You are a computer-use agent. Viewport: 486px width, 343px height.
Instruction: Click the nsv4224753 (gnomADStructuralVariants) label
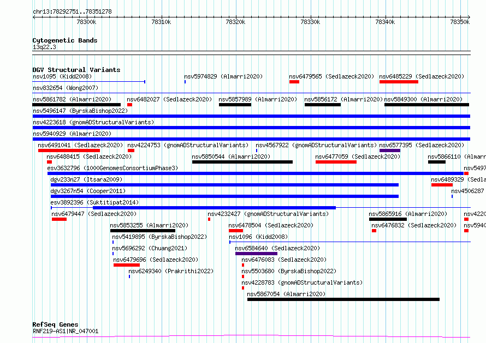pyautogui.click(x=188, y=145)
